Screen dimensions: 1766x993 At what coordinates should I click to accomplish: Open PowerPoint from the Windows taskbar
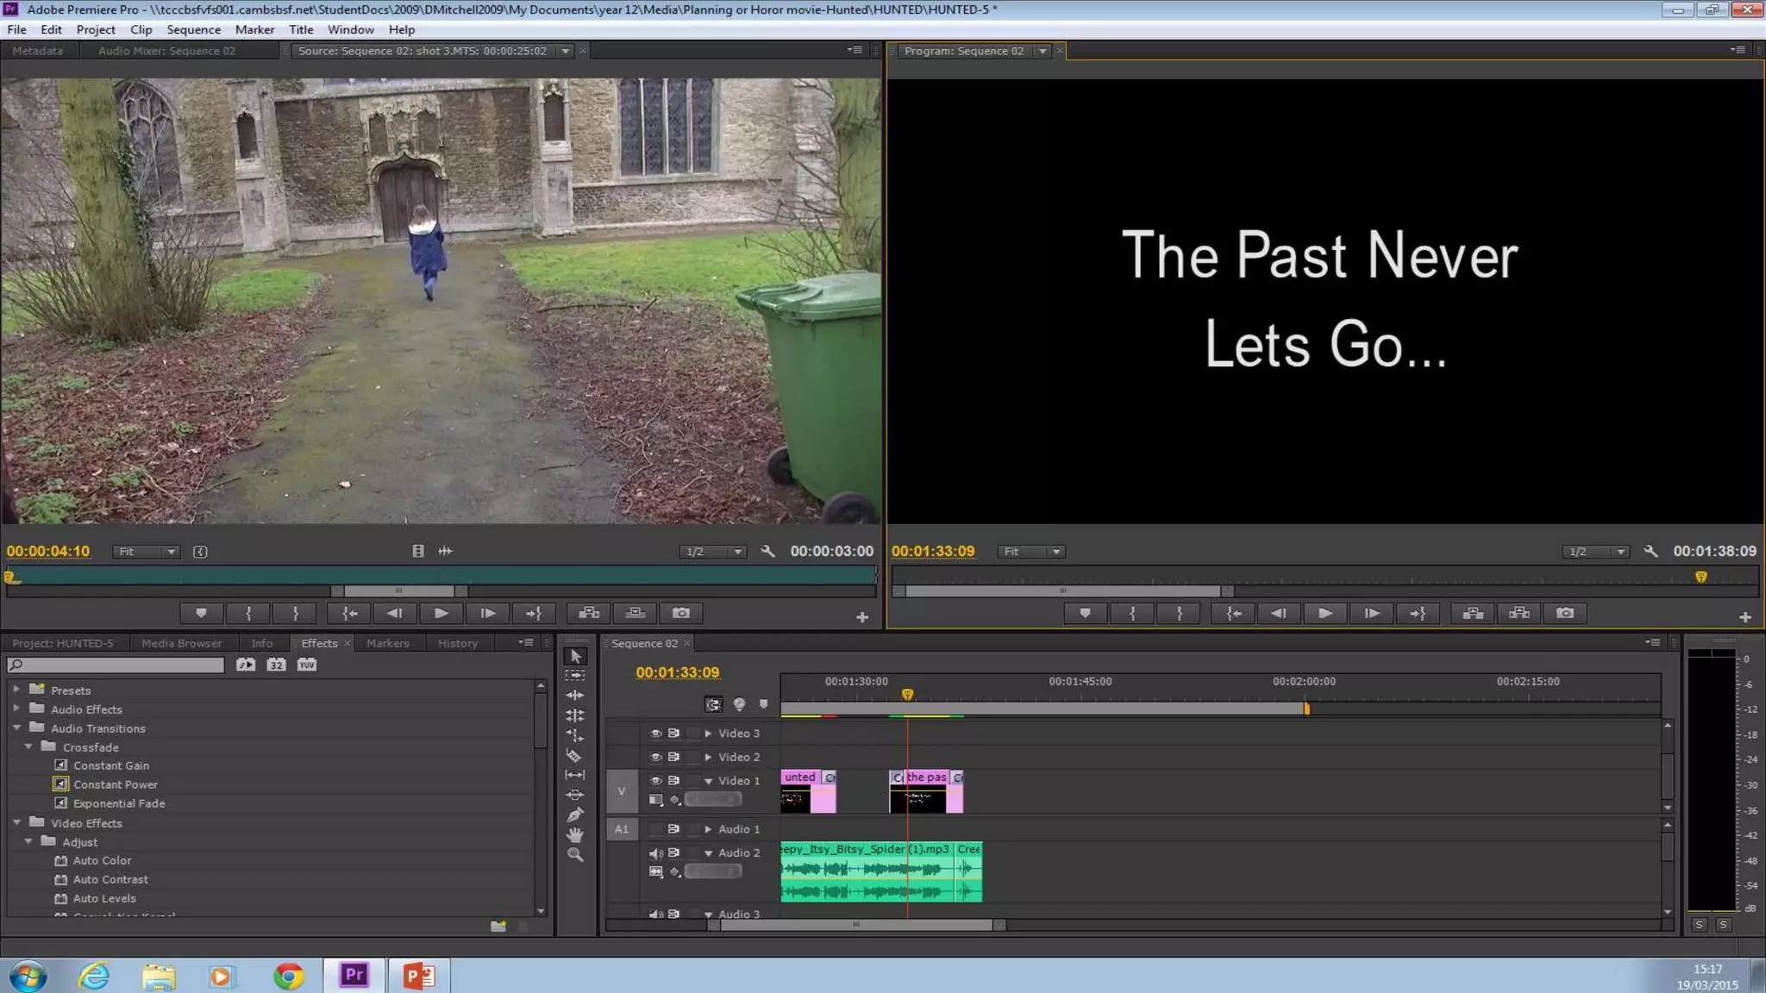click(419, 976)
